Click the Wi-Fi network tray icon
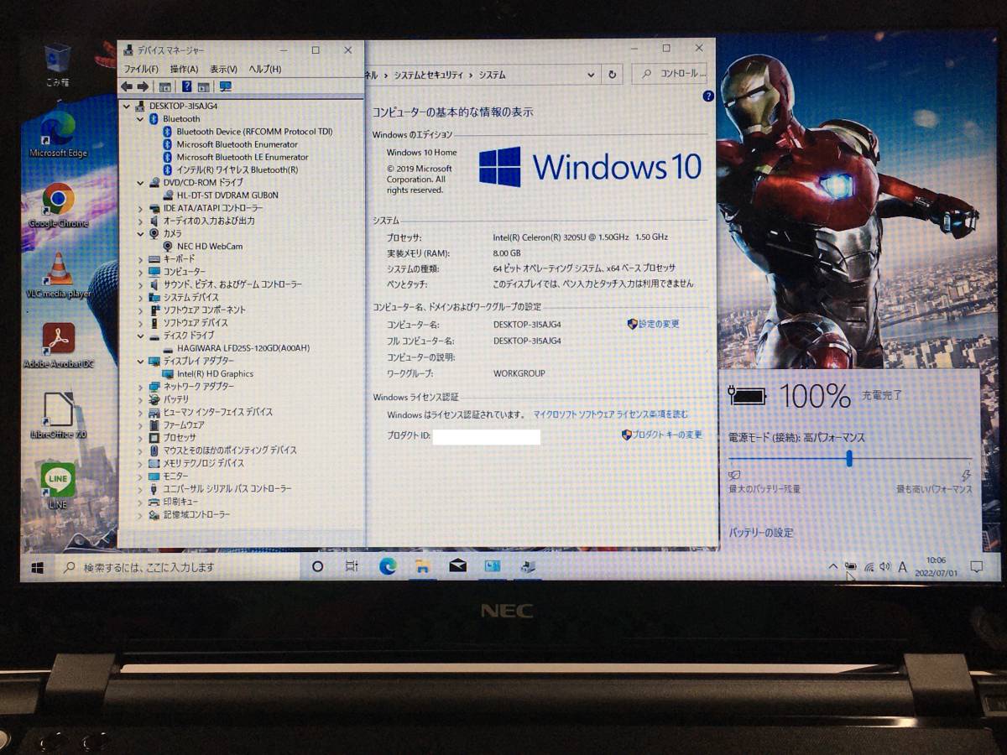Image resolution: width=1007 pixels, height=755 pixels. point(869,567)
